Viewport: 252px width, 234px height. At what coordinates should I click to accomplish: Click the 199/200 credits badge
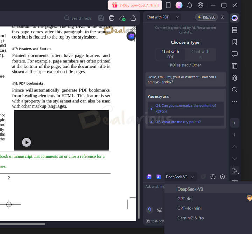pyautogui.click(x=206, y=17)
